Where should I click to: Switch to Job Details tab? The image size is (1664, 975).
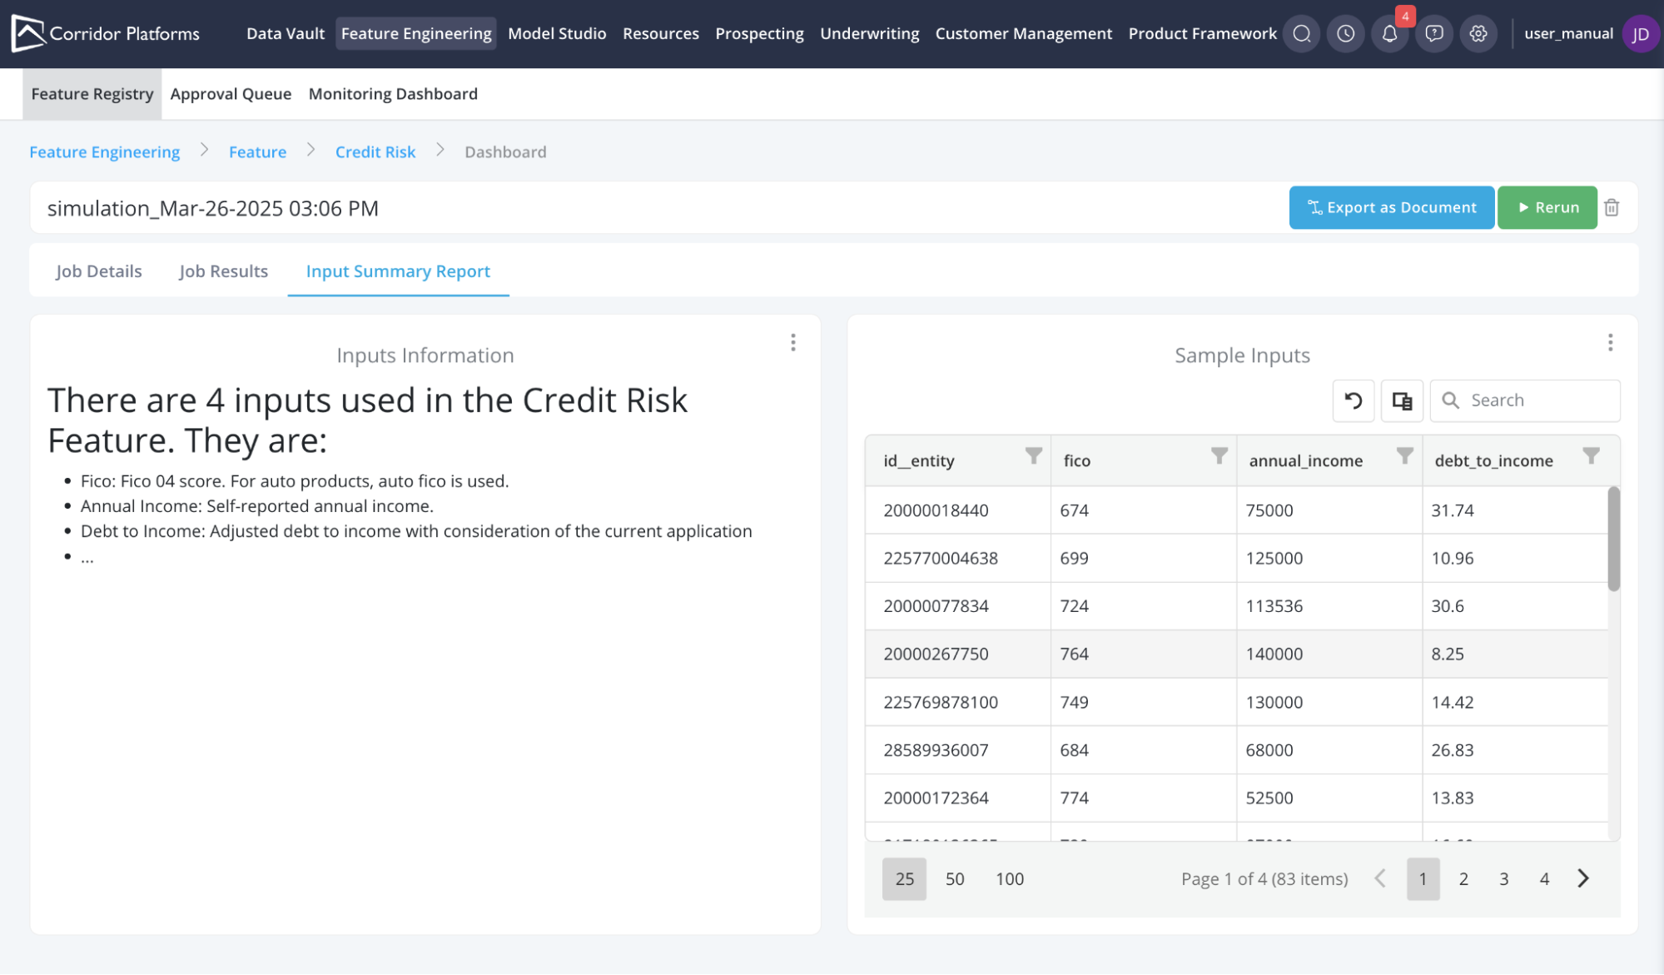click(99, 271)
